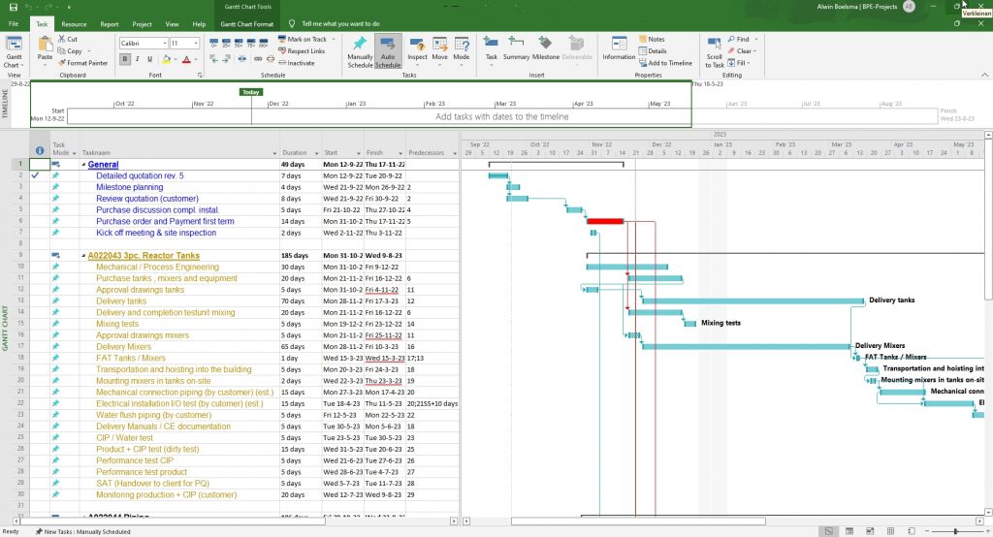The width and height of the screenshot is (993, 537).
Task: Mark task 100% complete
Action: (264, 44)
